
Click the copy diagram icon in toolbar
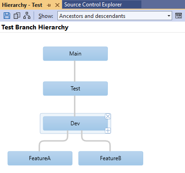pos(17,16)
